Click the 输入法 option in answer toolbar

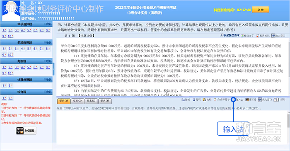click(x=237, y=100)
